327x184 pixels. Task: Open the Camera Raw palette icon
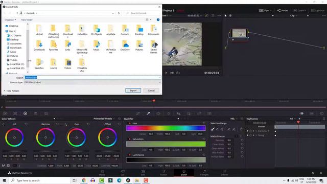click(x=5, y=113)
